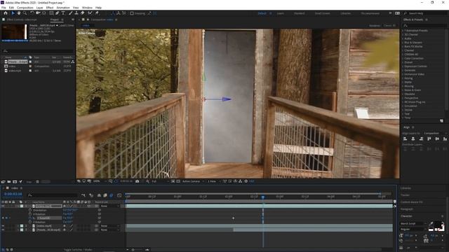Viewport: 449px width, 252px height.
Task: Open the Layer menu
Action: pyautogui.click(x=40, y=8)
